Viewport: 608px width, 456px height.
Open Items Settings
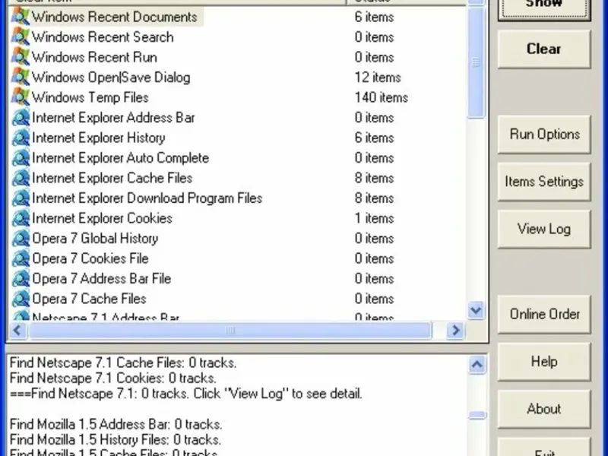coord(544,182)
